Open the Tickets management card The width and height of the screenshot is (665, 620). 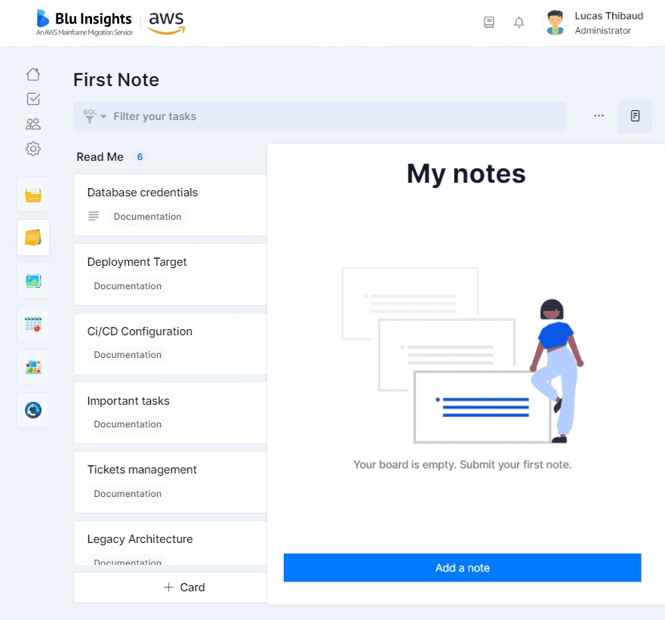pos(171,482)
